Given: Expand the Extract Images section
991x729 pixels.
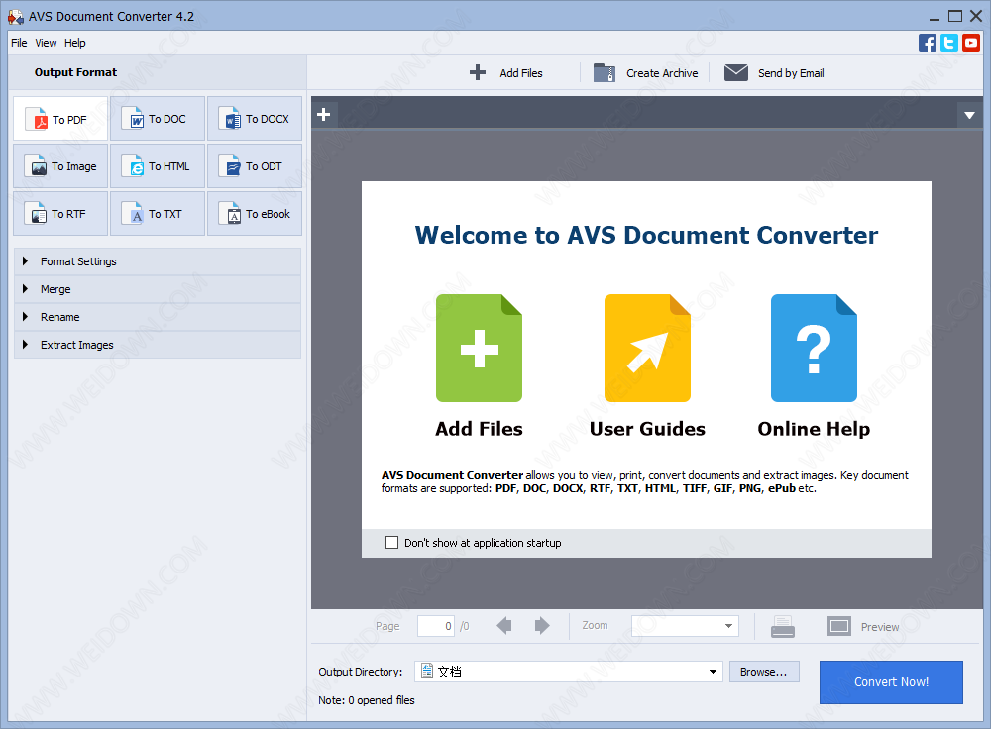Looking at the screenshot, I should point(158,345).
